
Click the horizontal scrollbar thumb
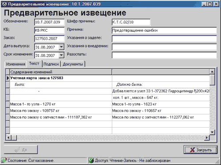click(x=14, y=138)
